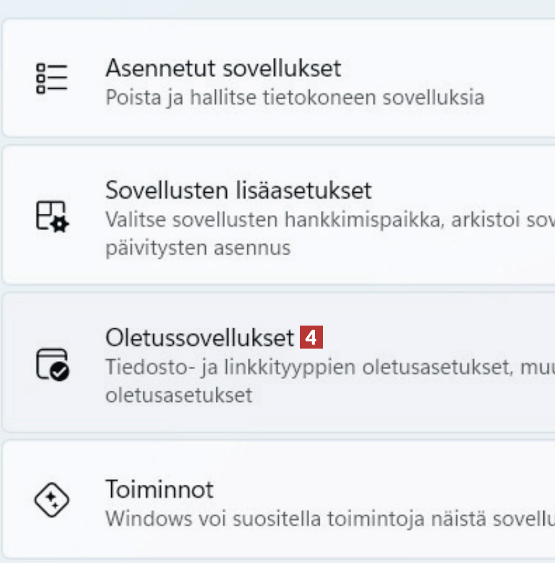Select the Oletussovellukset heading

[199, 338]
